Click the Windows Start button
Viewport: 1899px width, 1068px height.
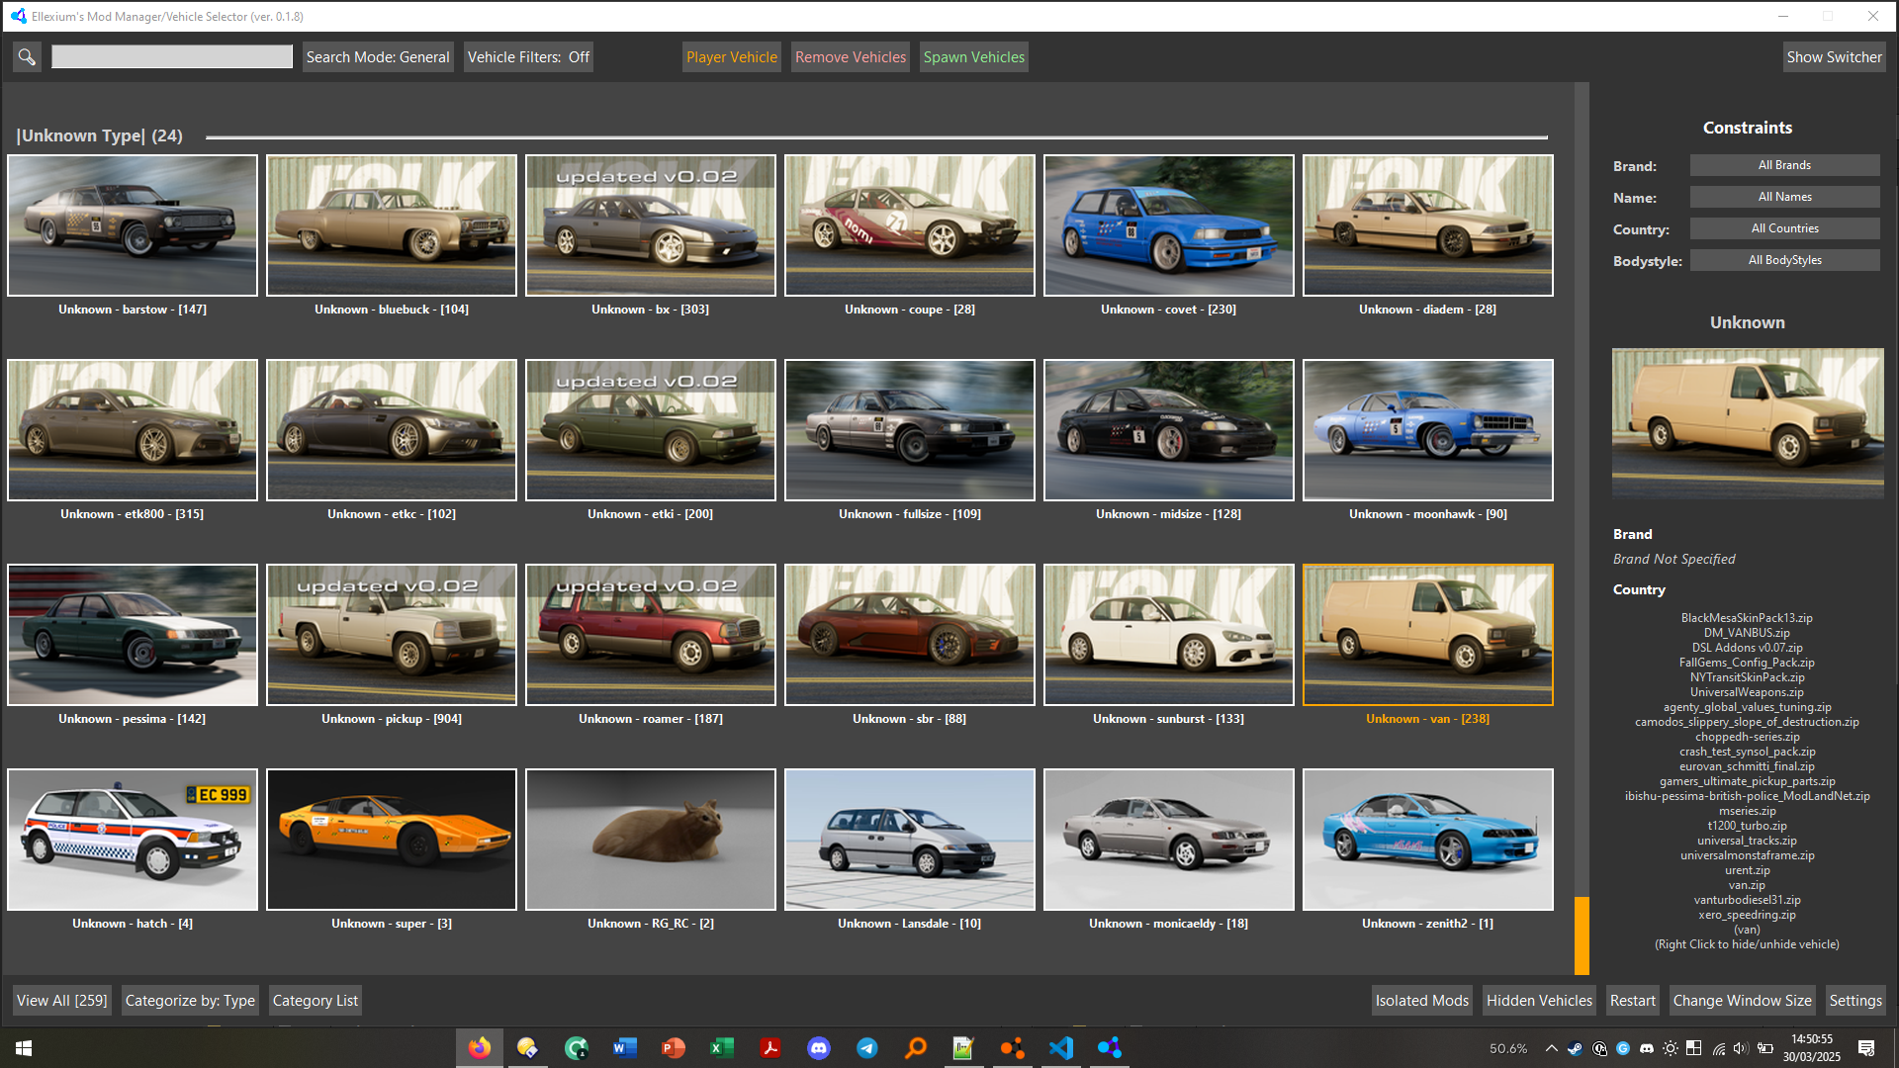24,1048
